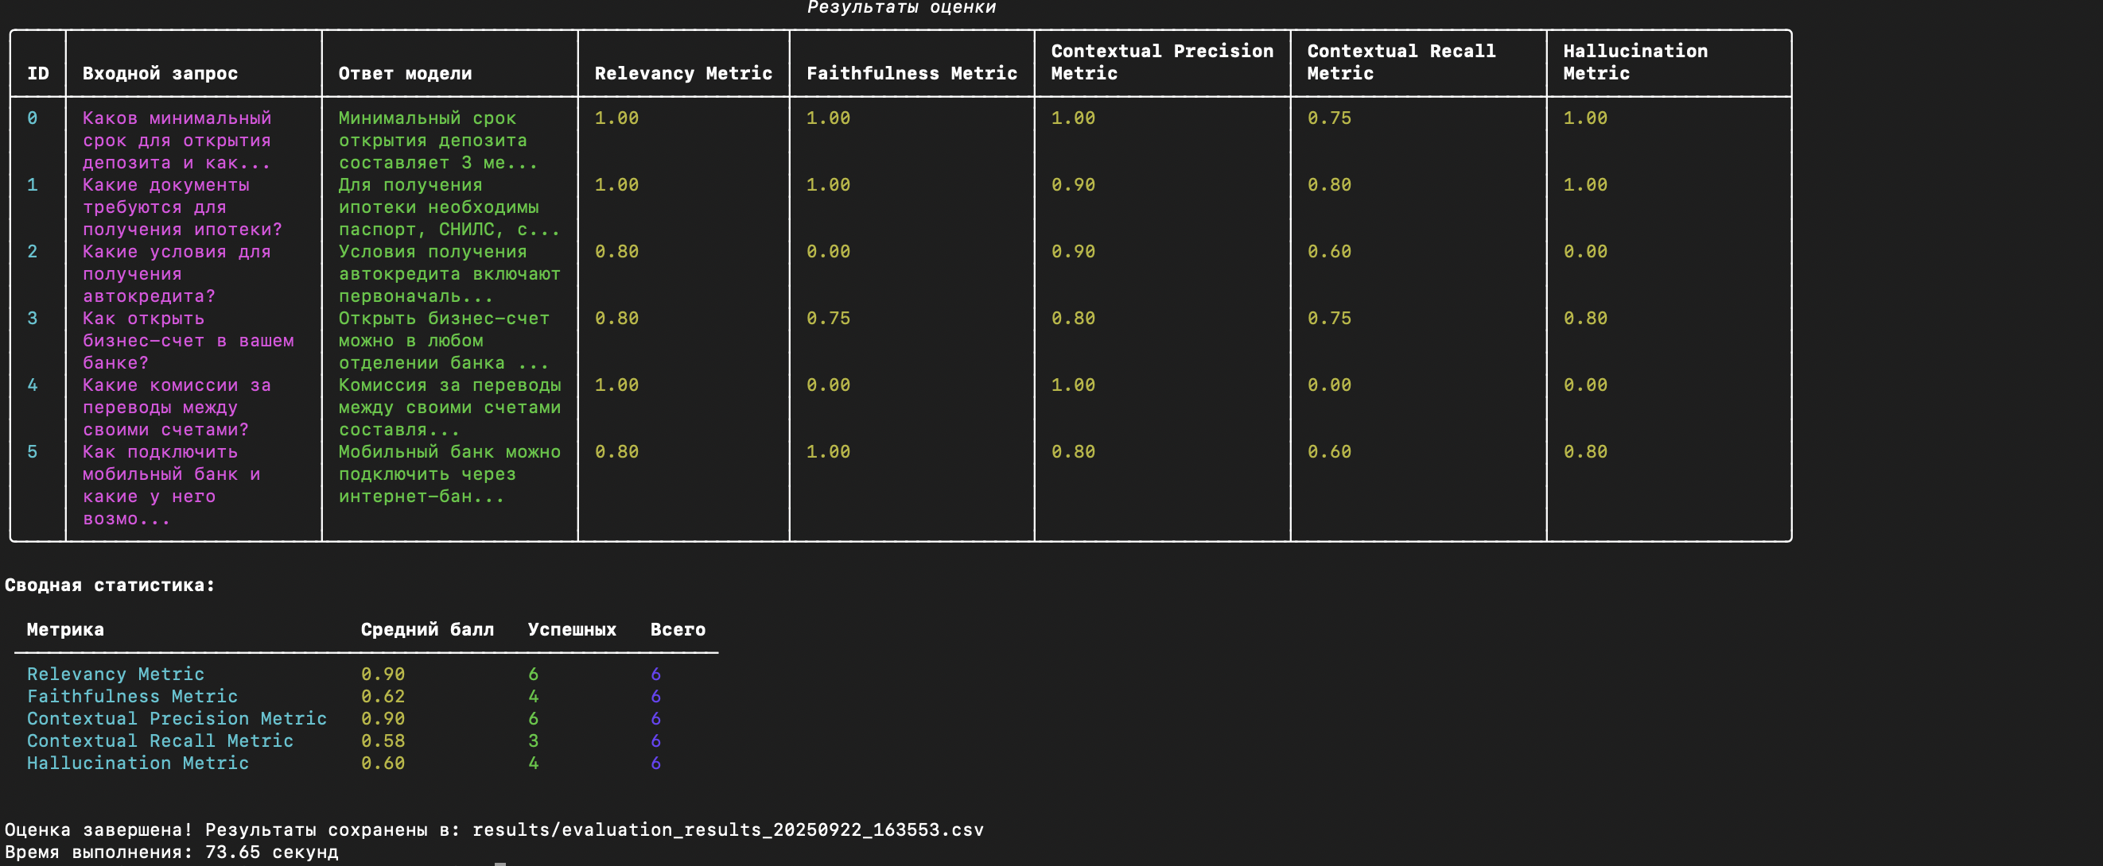The height and width of the screenshot is (866, 2103).
Task: Select the row ID "3" cell
Action: pyautogui.click(x=32, y=318)
